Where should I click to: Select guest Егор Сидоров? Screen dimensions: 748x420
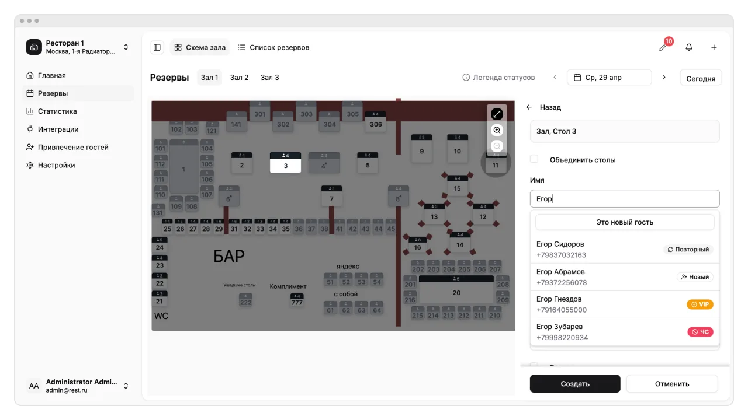pyautogui.click(x=625, y=250)
